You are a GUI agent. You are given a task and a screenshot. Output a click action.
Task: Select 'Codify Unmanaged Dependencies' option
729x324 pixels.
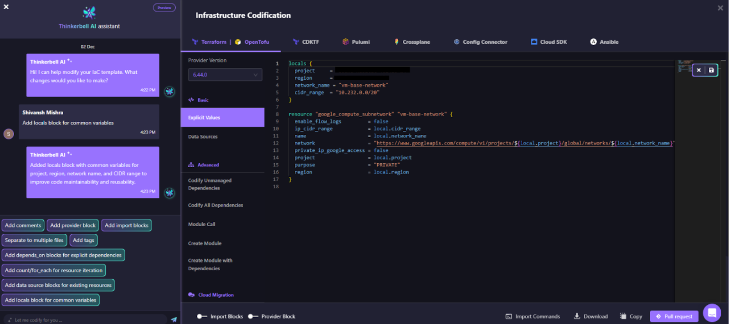[210, 184]
